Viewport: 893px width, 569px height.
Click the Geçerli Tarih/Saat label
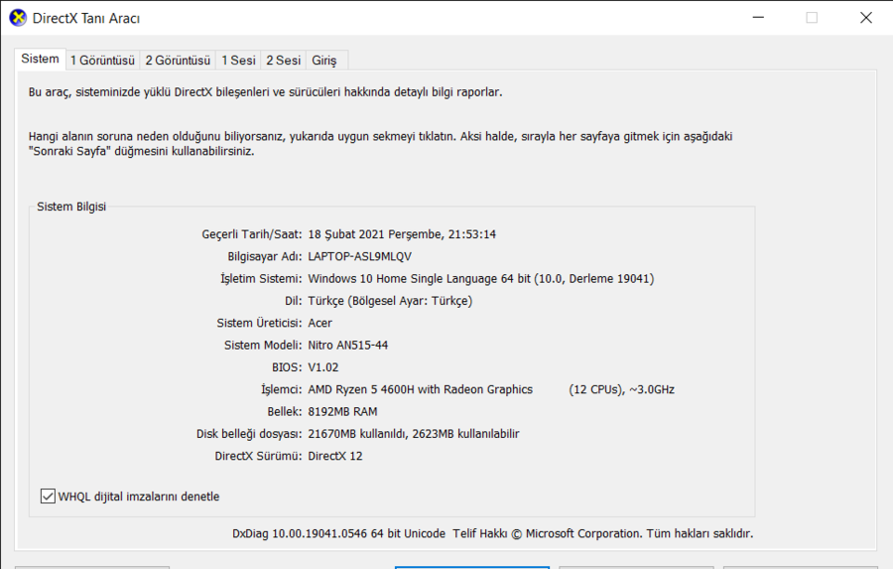(252, 234)
